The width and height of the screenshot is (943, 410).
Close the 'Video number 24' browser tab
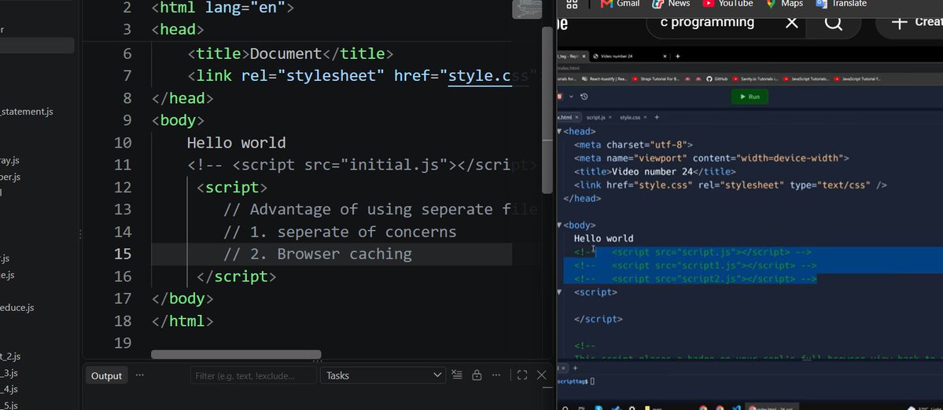point(665,57)
